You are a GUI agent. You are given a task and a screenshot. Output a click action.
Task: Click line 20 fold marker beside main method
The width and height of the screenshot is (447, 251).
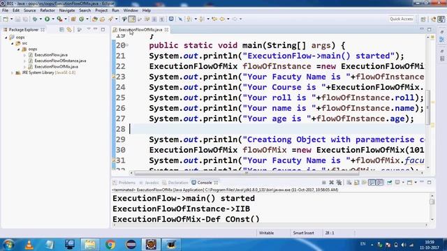(127, 45)
